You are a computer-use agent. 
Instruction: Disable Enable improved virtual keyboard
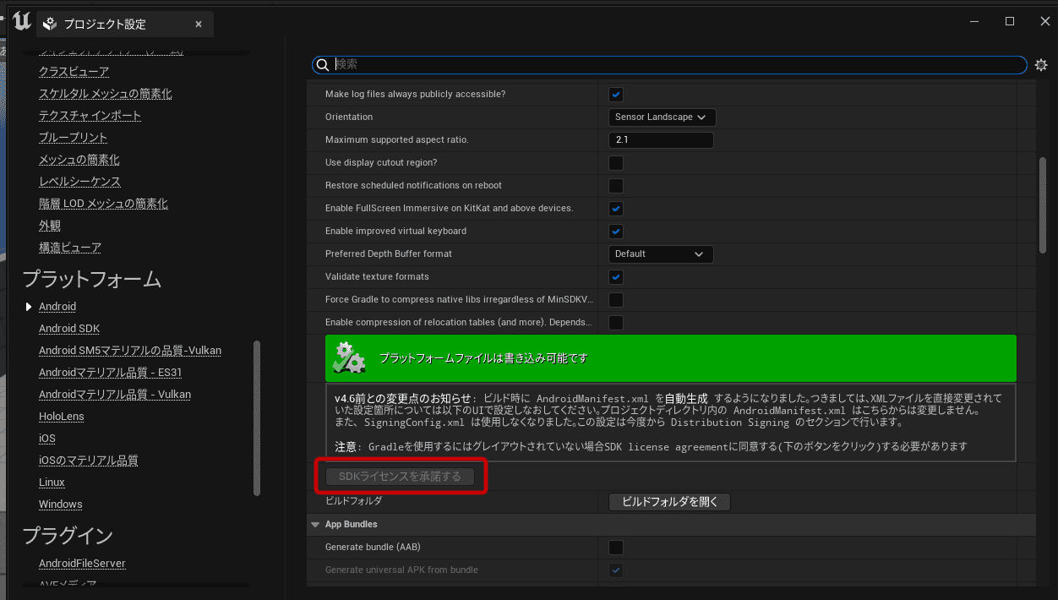(616, 231)
